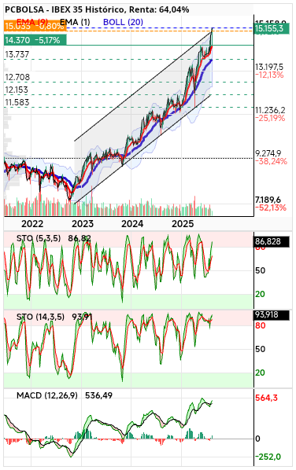Select the BOLL (20) legend label
296x470 pixels.
[123, 22]
